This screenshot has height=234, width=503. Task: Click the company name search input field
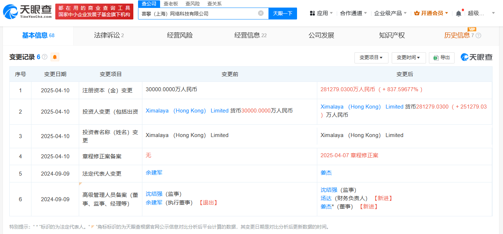(198, 13)
